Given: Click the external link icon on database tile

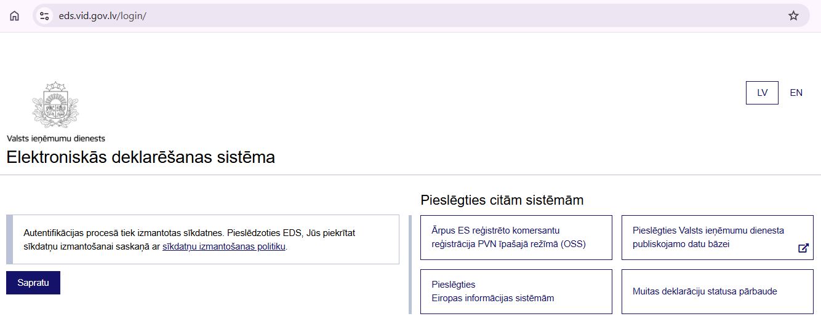Looking at the screenshot, I should pyautogui.click(x=803, y=248).
